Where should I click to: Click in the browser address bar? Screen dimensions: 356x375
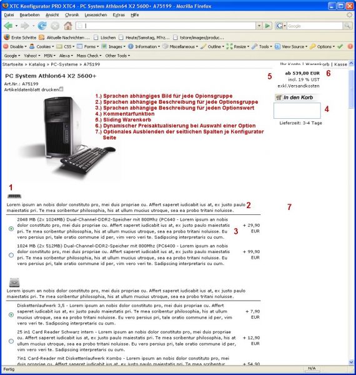pos(166,26)
